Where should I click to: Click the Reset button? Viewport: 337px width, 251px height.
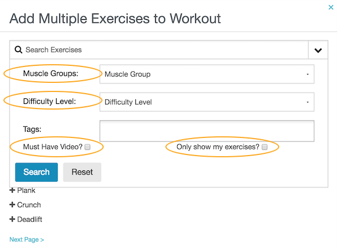(x=82, y=172)
